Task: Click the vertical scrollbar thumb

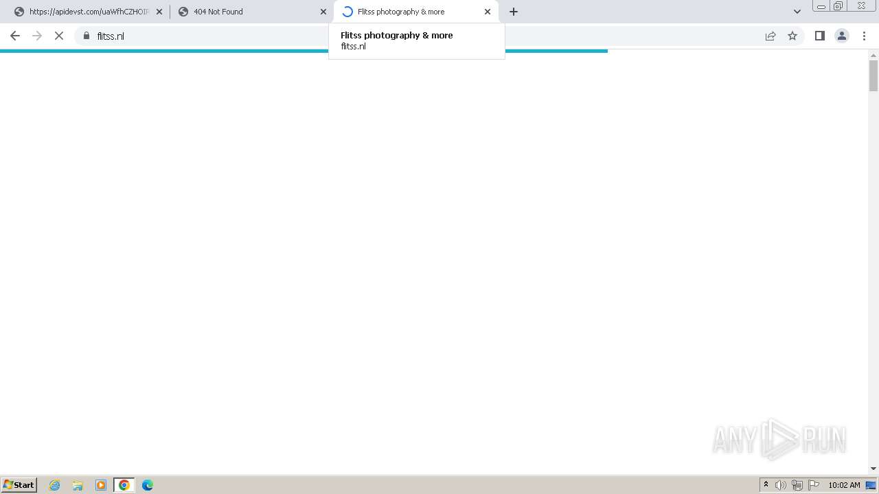Action: pos(874,75)
